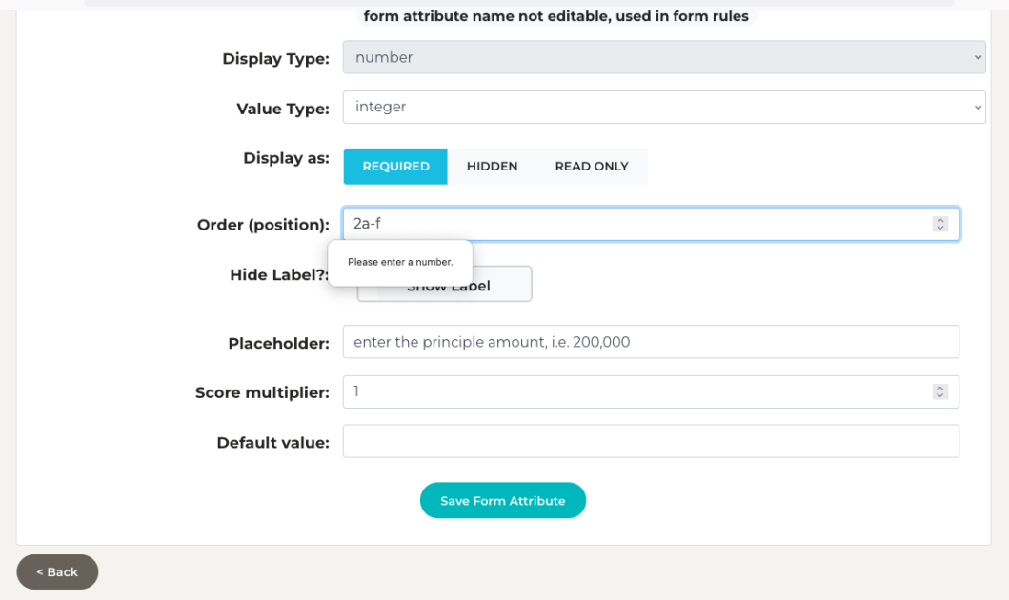Click the 'Default value:' label
1009x600 pixels.
tap(272, 443)
